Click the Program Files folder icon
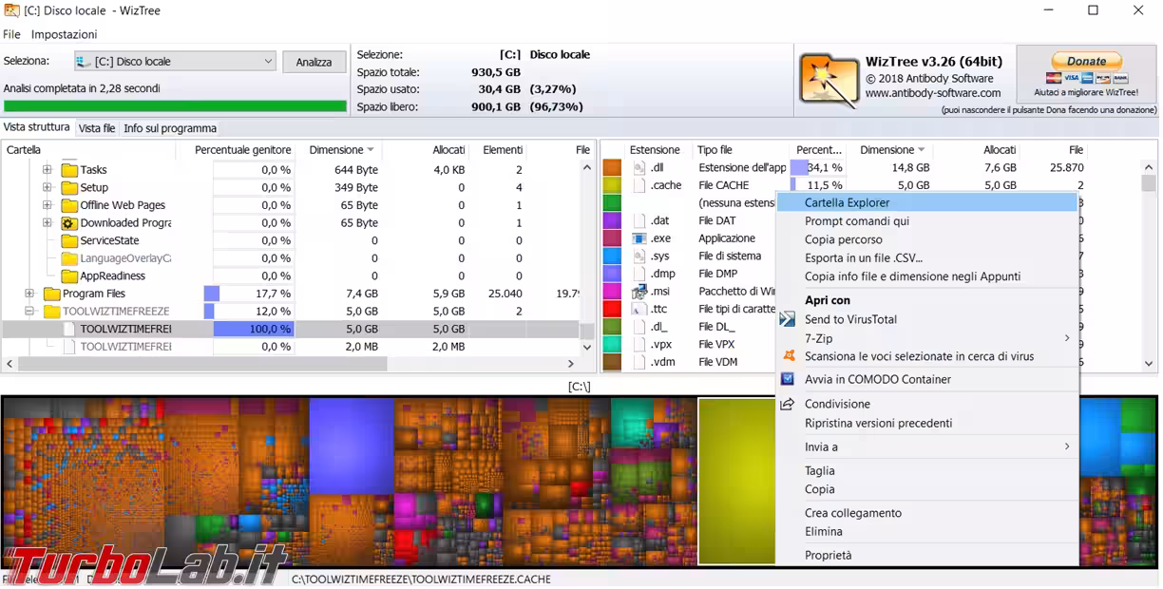This screenshot has width=1163, height=589. coord(52,294)
